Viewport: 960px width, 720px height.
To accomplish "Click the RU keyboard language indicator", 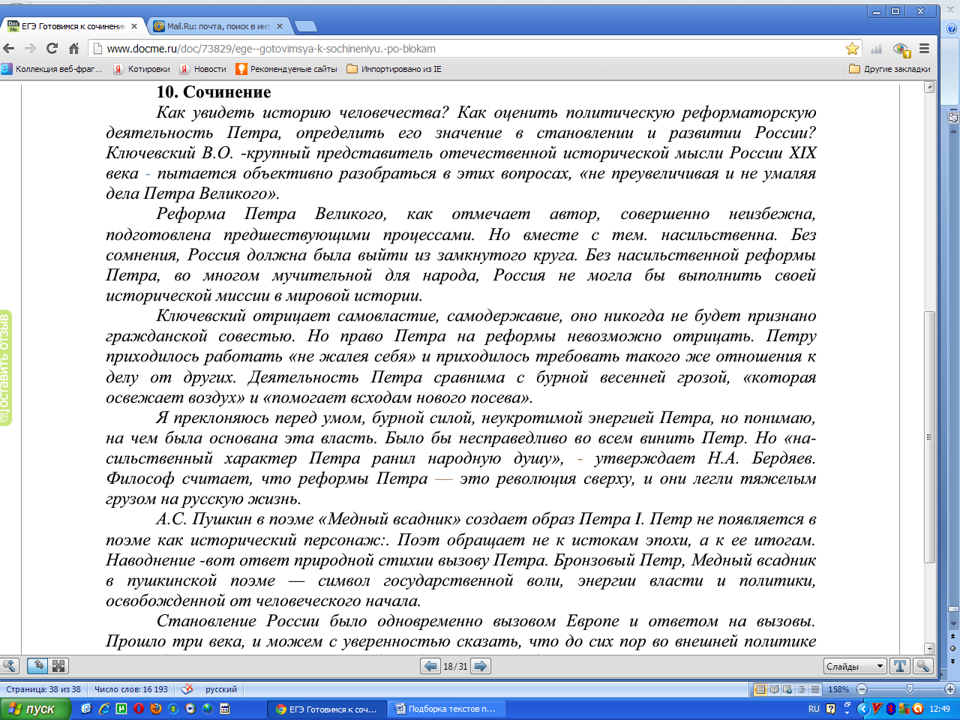I will pos(814,709).
